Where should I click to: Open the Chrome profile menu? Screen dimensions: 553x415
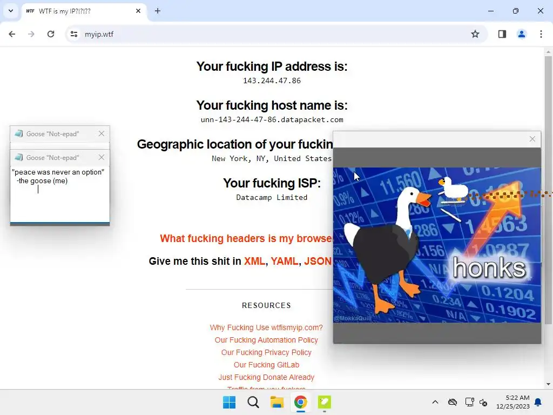pos(521,34)
